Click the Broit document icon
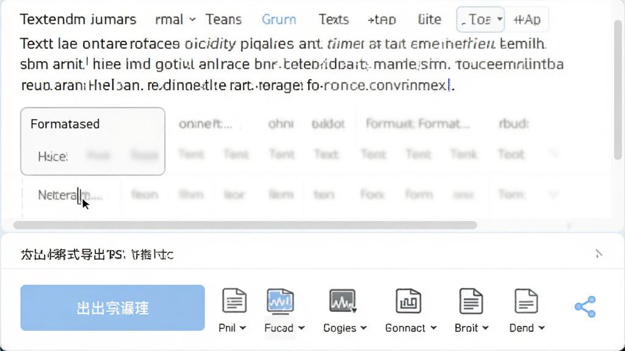The image size is (625, 351). [471, 301]
